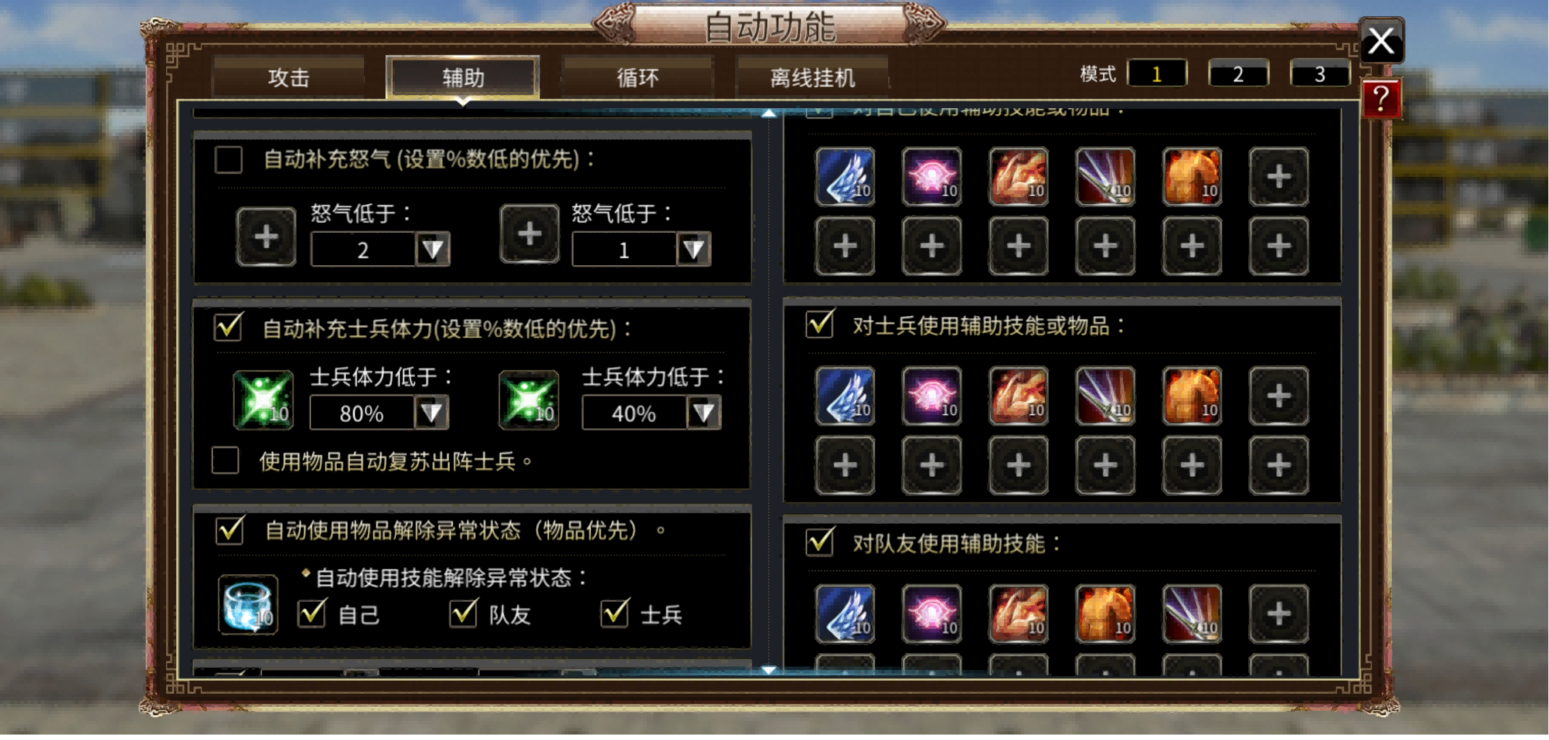This screenshot has height=740, width=1549.
Task: Select the green heal skill beside 80%
Action: [x=263, y=400]
